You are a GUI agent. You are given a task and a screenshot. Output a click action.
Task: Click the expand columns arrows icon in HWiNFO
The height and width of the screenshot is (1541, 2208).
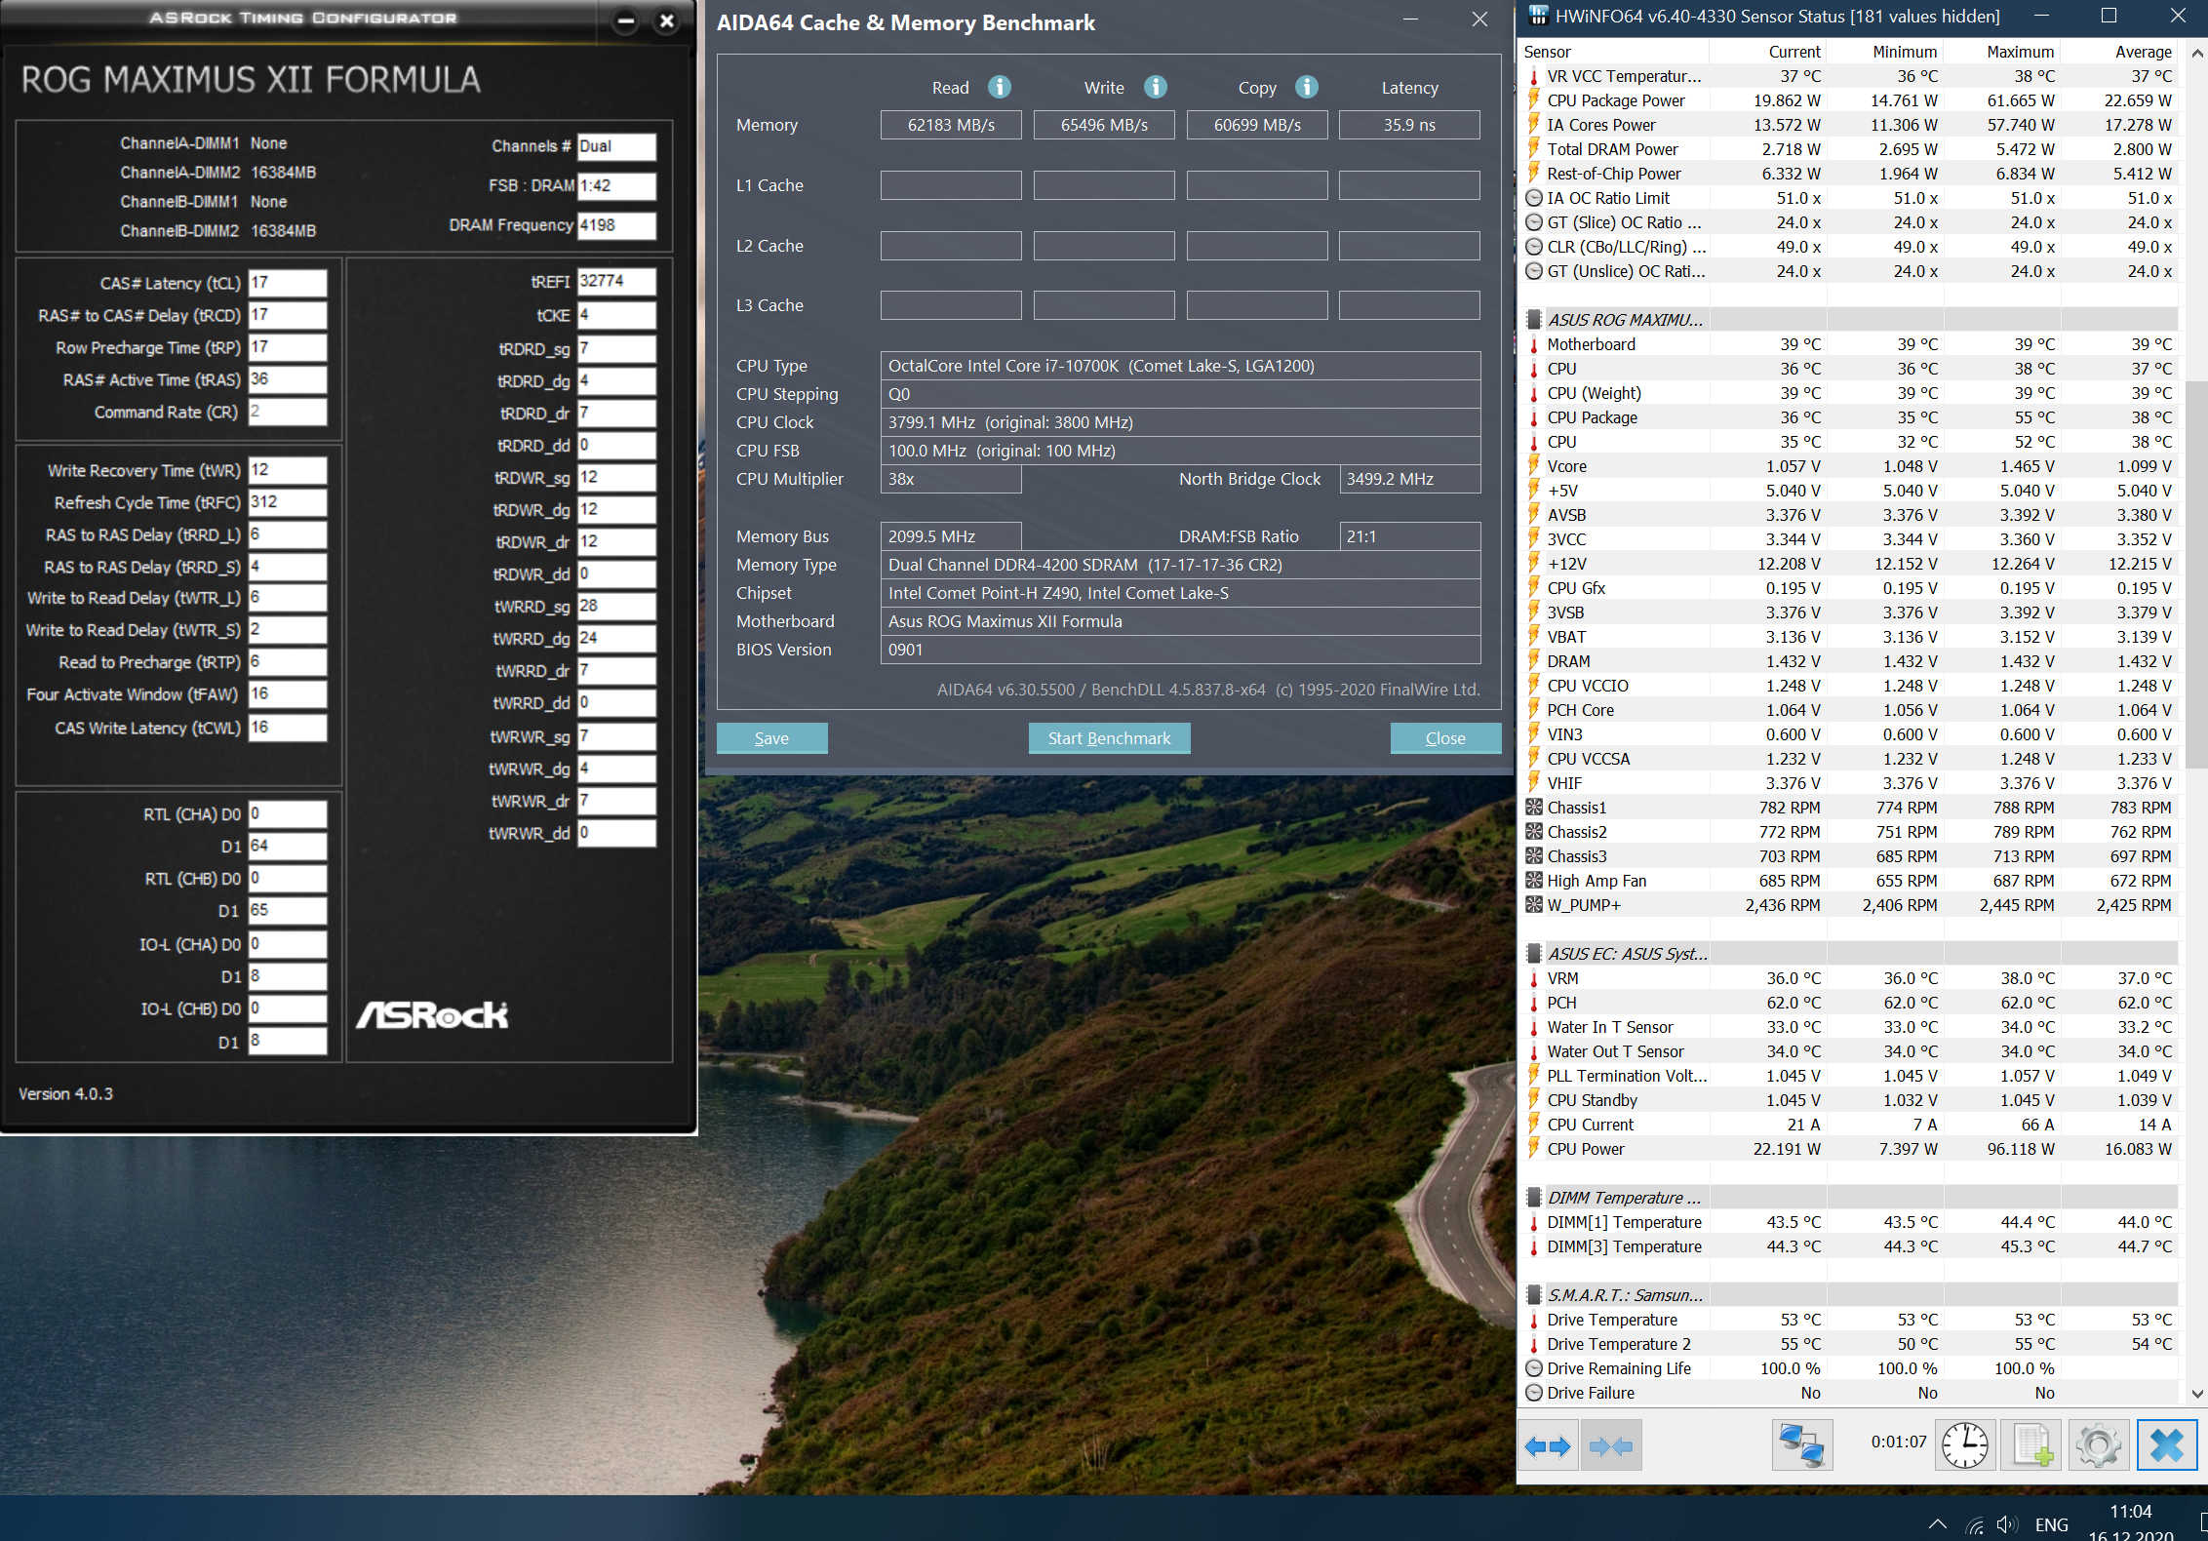coord(1548,1445)
